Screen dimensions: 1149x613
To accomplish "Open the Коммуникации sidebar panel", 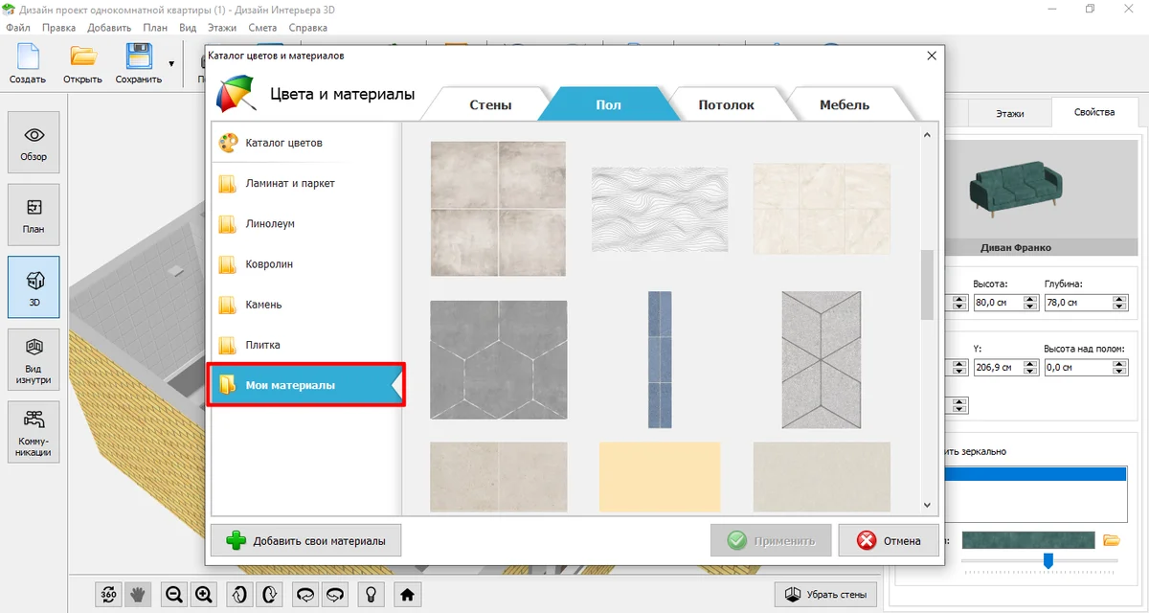I will click(x=34, y=432).
